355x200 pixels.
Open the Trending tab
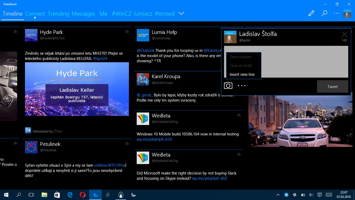(58, 14)
